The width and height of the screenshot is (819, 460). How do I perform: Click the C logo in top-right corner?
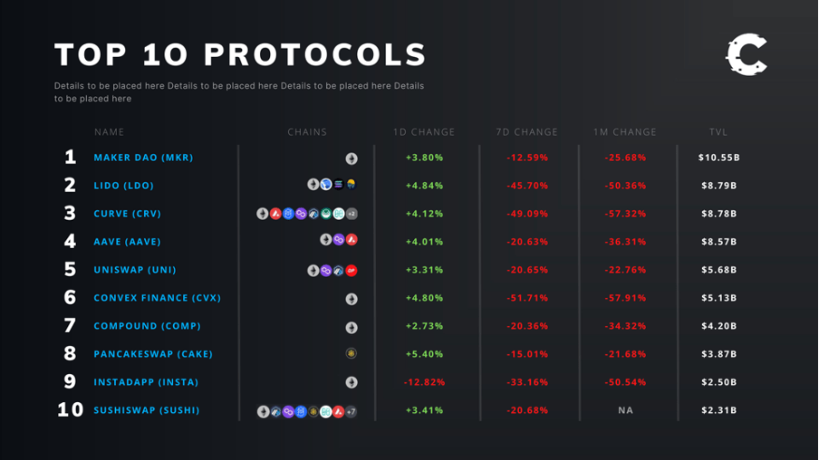(747, 55)
